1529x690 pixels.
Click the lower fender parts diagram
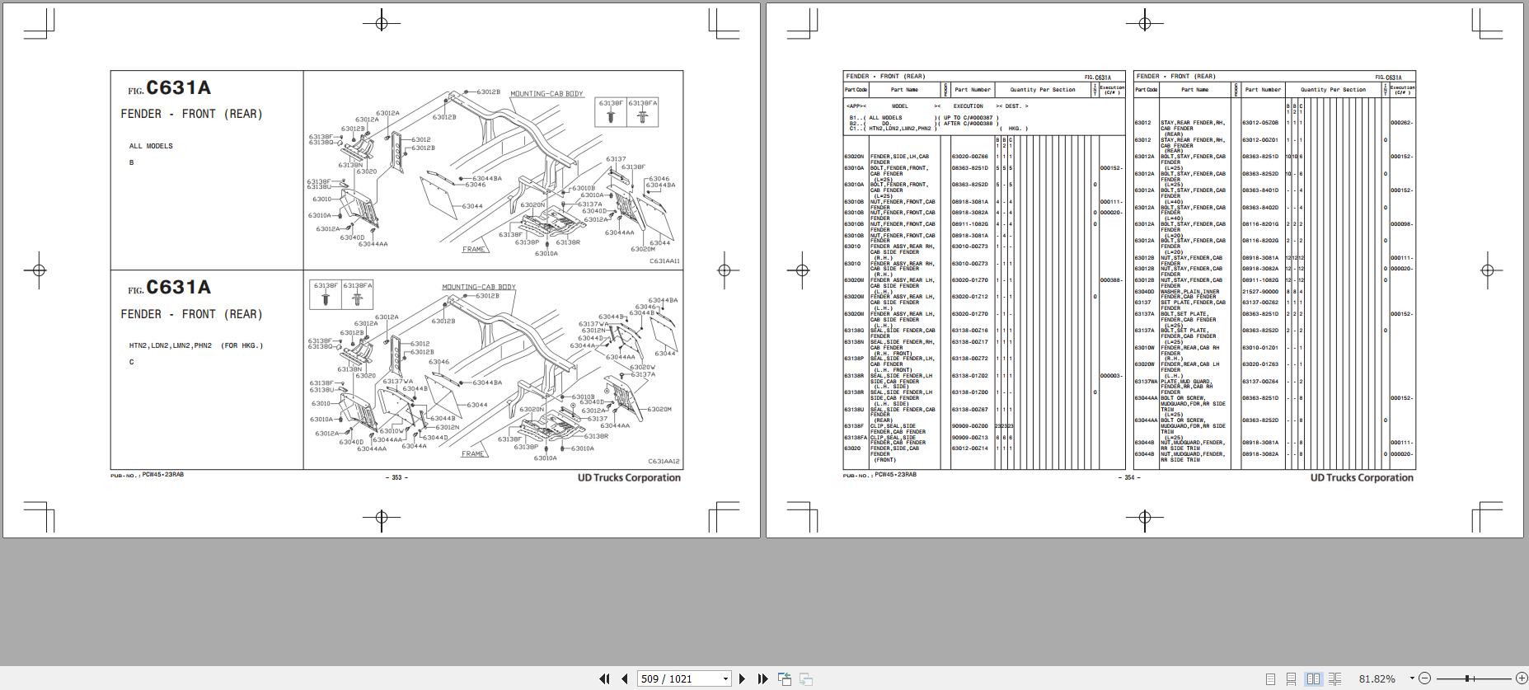tap(493, 370)
